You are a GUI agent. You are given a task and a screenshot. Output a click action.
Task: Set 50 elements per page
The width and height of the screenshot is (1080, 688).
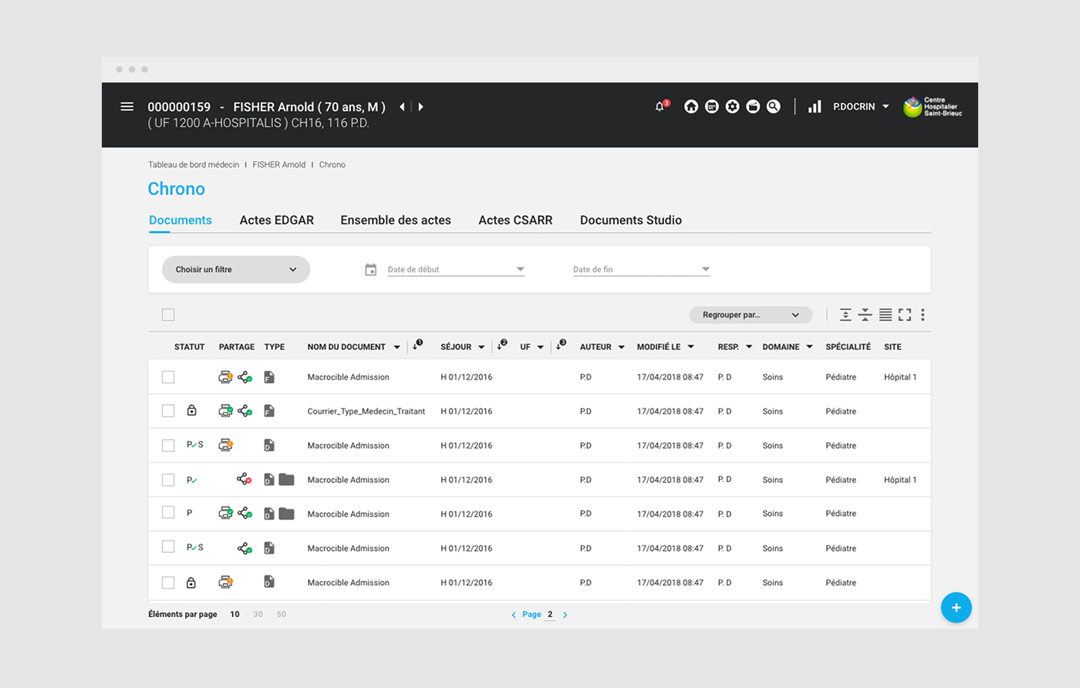[x=281, y=614]
